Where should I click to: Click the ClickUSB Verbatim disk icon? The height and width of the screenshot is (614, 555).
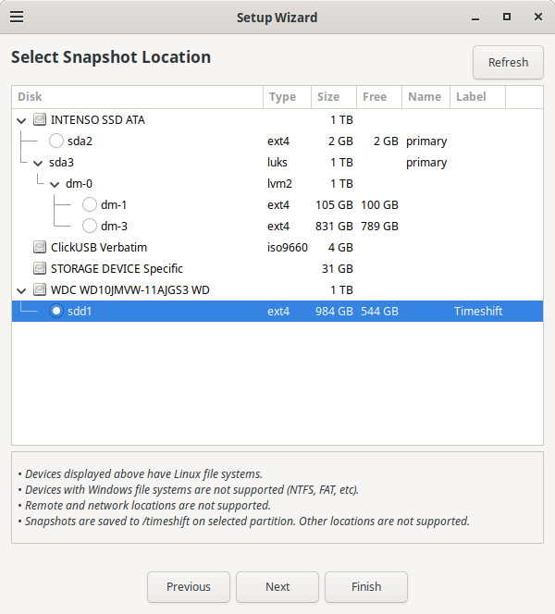[40, 247]
